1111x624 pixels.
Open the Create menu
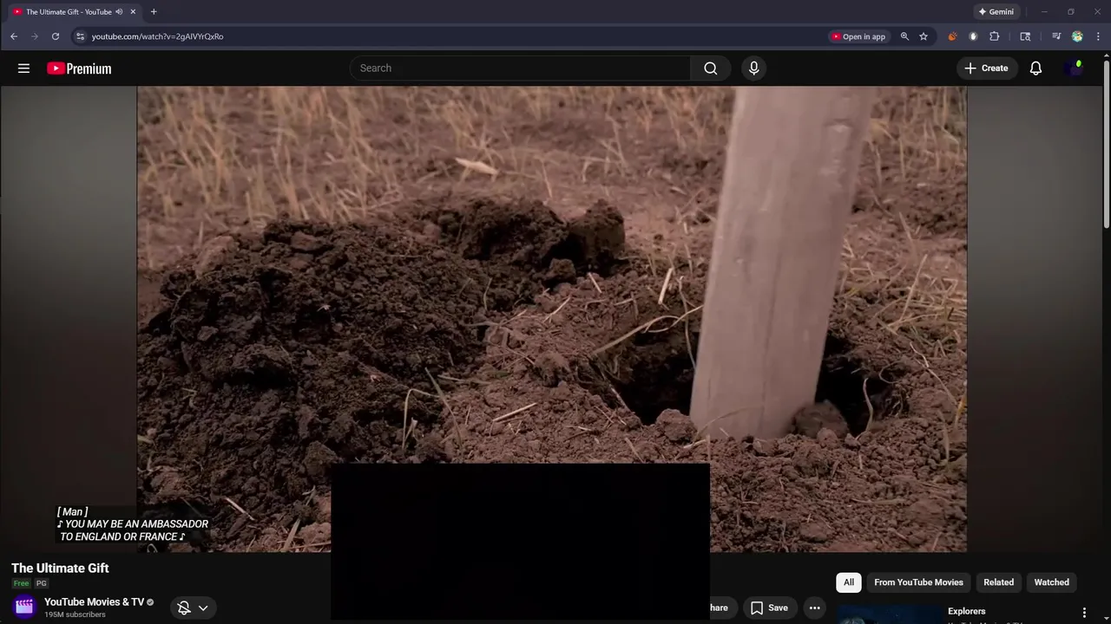pos(987,68)
